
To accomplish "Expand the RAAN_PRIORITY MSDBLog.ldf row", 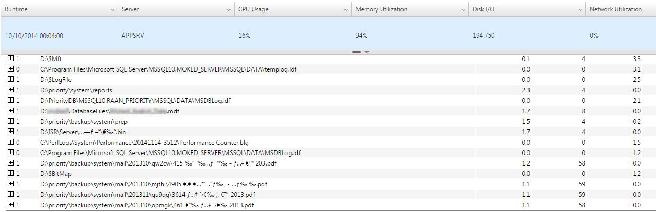I will [10, 101].
